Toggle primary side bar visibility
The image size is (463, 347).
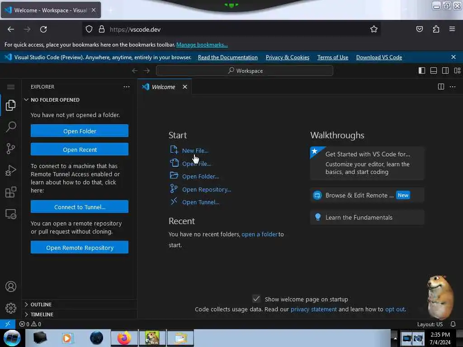tap(422, 70)
